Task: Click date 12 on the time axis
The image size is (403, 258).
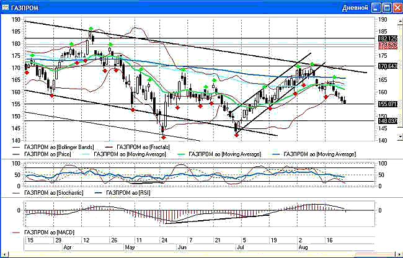Action: click(x=86, y=241)
